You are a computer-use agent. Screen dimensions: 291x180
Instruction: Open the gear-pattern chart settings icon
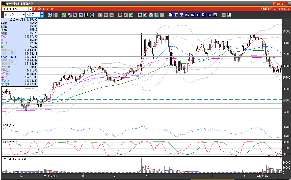pos(120,15)
